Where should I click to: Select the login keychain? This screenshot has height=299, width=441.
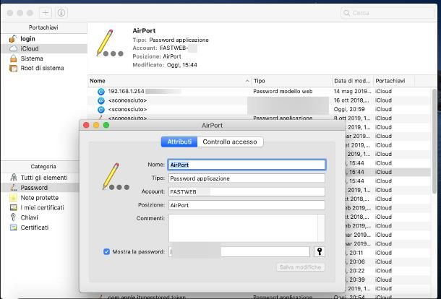(43, 39)
